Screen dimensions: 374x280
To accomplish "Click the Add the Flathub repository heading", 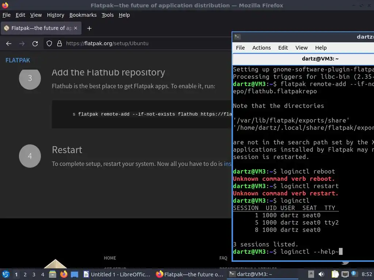I will [x=108, y=73].
